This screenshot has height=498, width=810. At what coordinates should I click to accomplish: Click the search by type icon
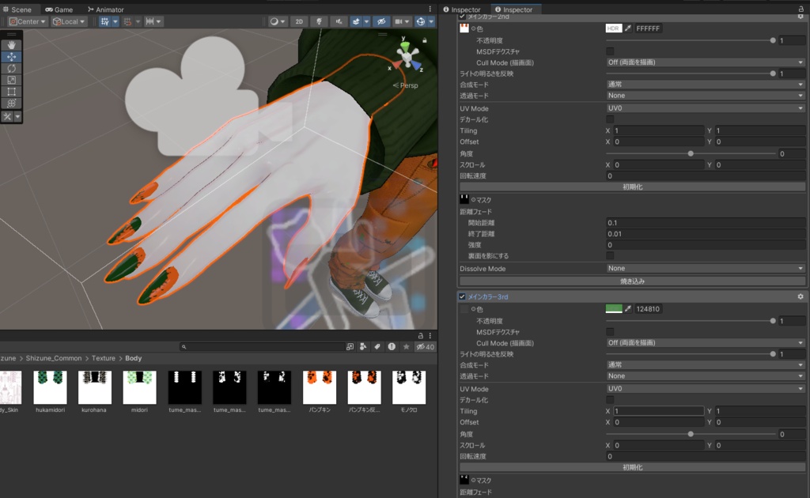point(363,347)
